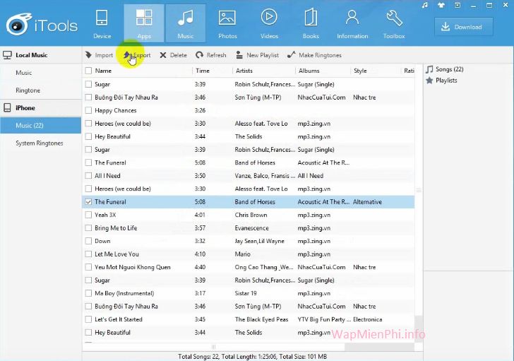This screenshot has height=361, width=514.
Task: Toggle the select-all checkbox in header
Action: (x=88, y=71)
